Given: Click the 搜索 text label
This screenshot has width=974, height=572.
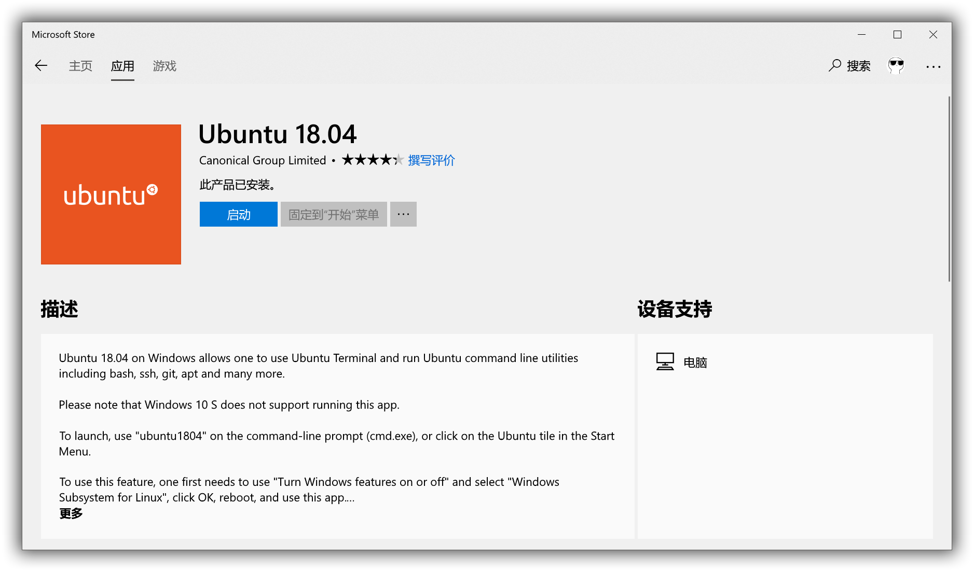Looking at the screenshot, I should pyautogui.click(x=859, y=66).
